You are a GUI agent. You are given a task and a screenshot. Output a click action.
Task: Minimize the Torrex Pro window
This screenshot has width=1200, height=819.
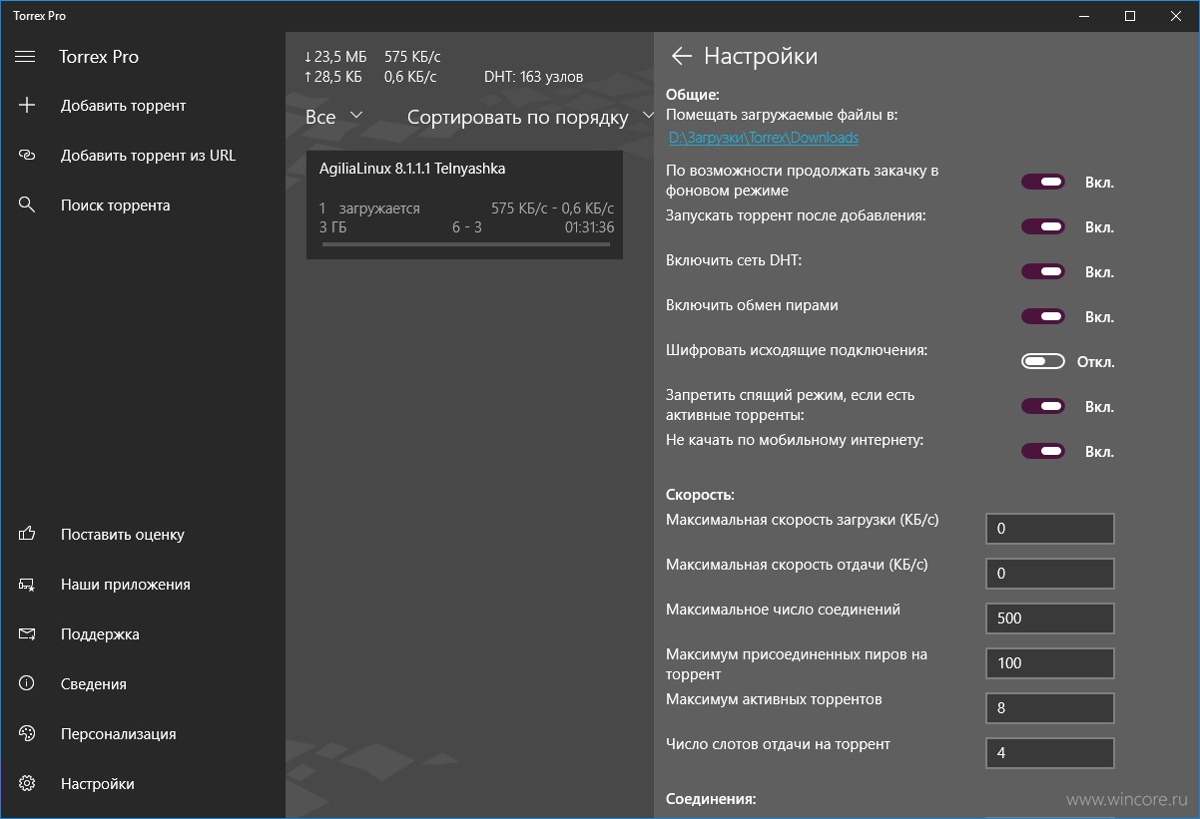pyautogui.click(x=1085, y=16)
